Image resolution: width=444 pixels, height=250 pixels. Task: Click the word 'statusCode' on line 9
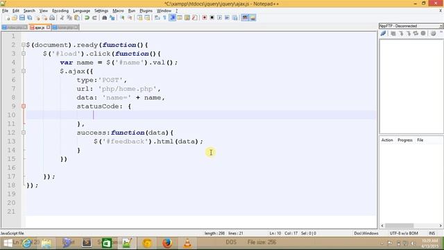(x=98, y=106)
